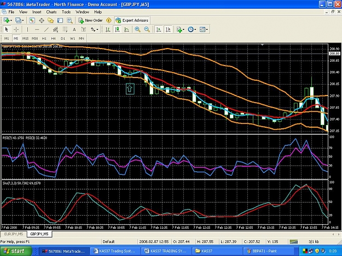Image resolution: width=342 pixels, height=256 pixels.
Task: Switch to the EURJPY,M5 chart tab
Action: (14, 234)
